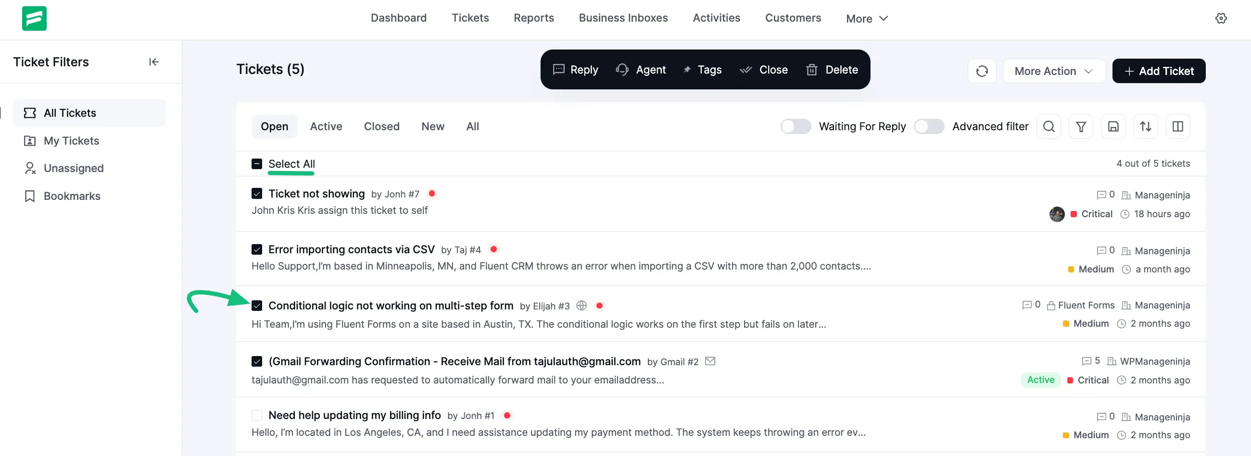Click the refresh tickets icon
The width and height of the screenshot is (1251, 456).
point(982,71)
